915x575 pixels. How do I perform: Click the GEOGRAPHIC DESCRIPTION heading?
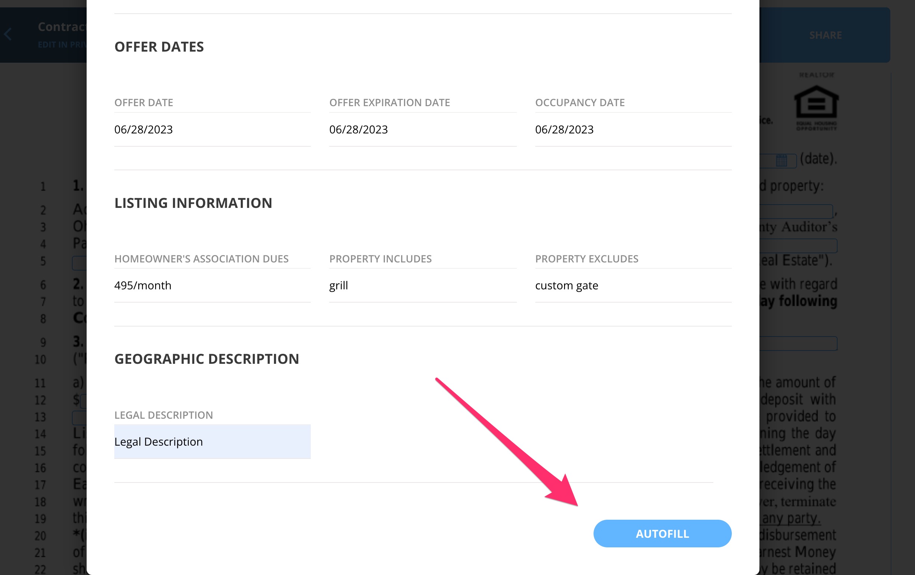coord(207,359)
